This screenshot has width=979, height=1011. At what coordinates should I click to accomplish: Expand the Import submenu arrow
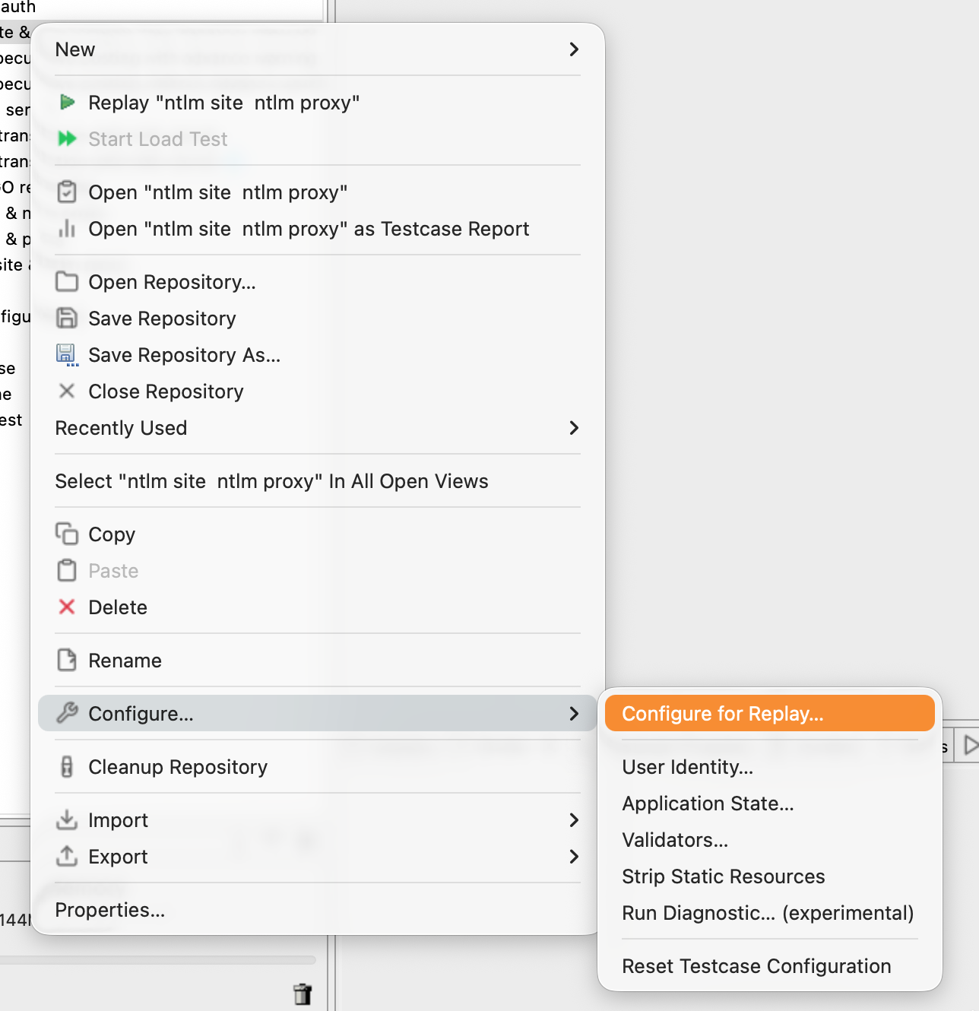pos(574,820)
